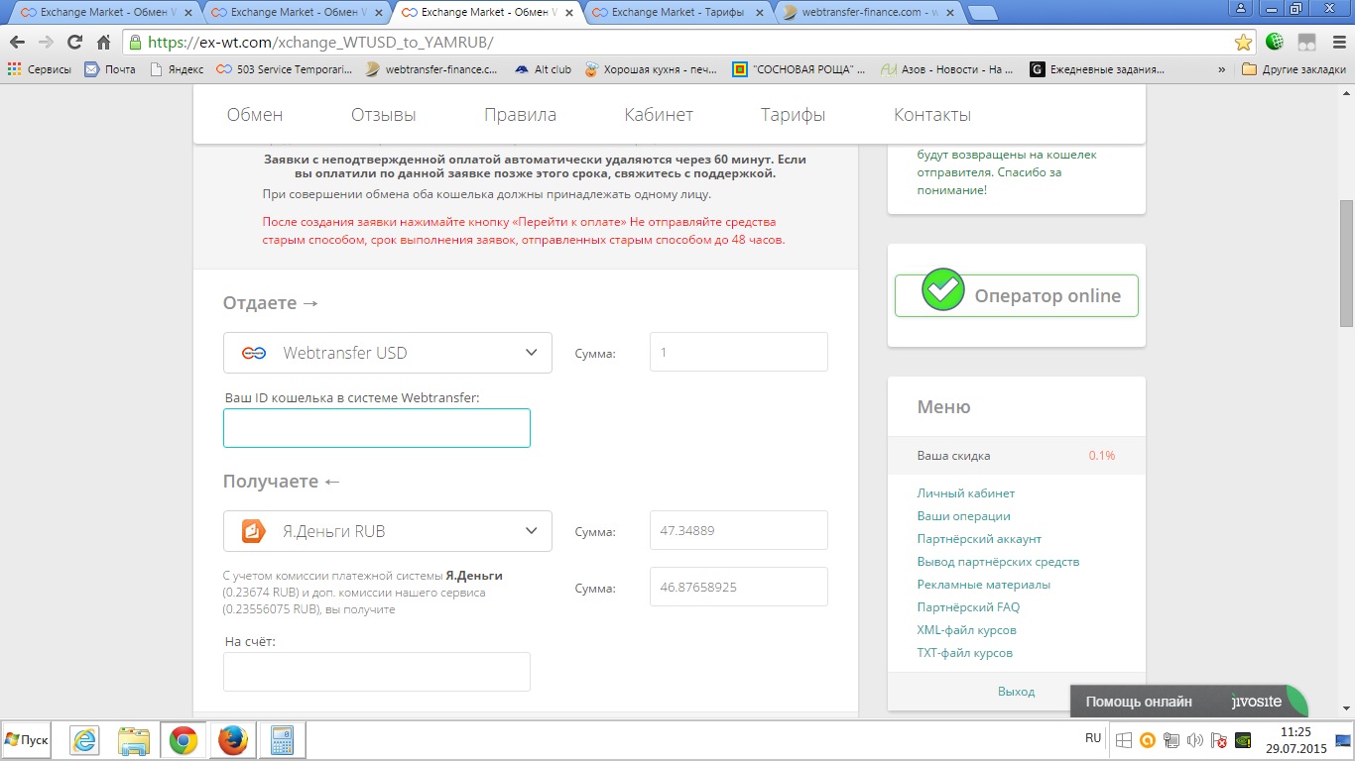Image resolution: width=1355 pixels, height=761 pixels.
Task: Click the Вывод партнёрских средств link
Action: (x=998, y=562)
